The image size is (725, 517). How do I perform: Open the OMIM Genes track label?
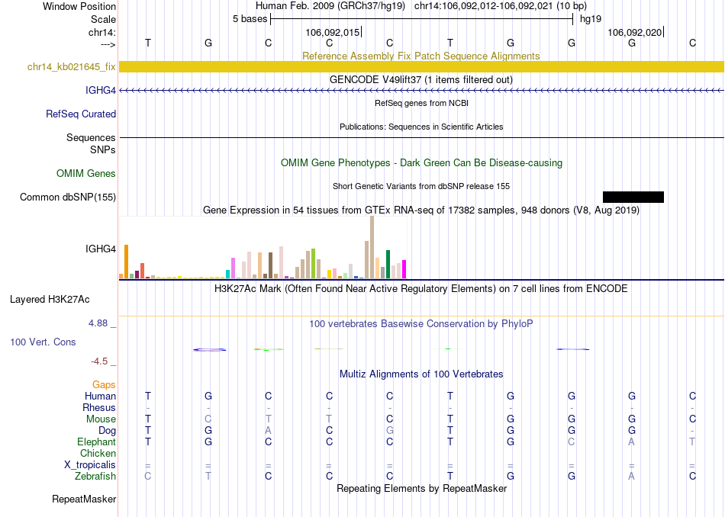86,173
